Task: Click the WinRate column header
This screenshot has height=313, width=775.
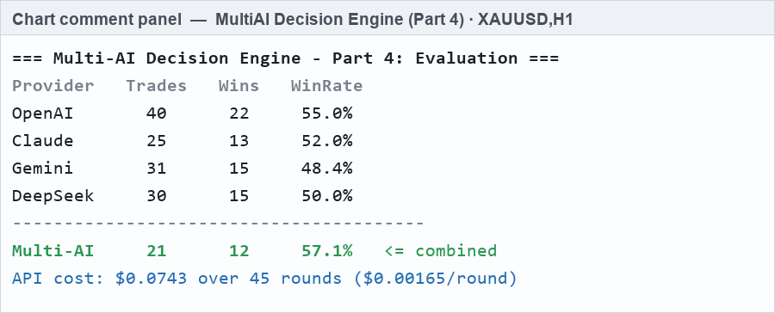Action: click(326, 86)
